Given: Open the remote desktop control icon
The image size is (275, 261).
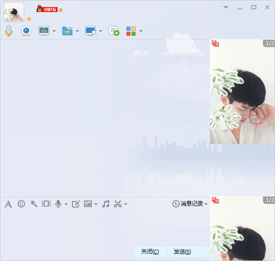Looking at the screenshot, I should pyautogui.click(x=91, y=31).
